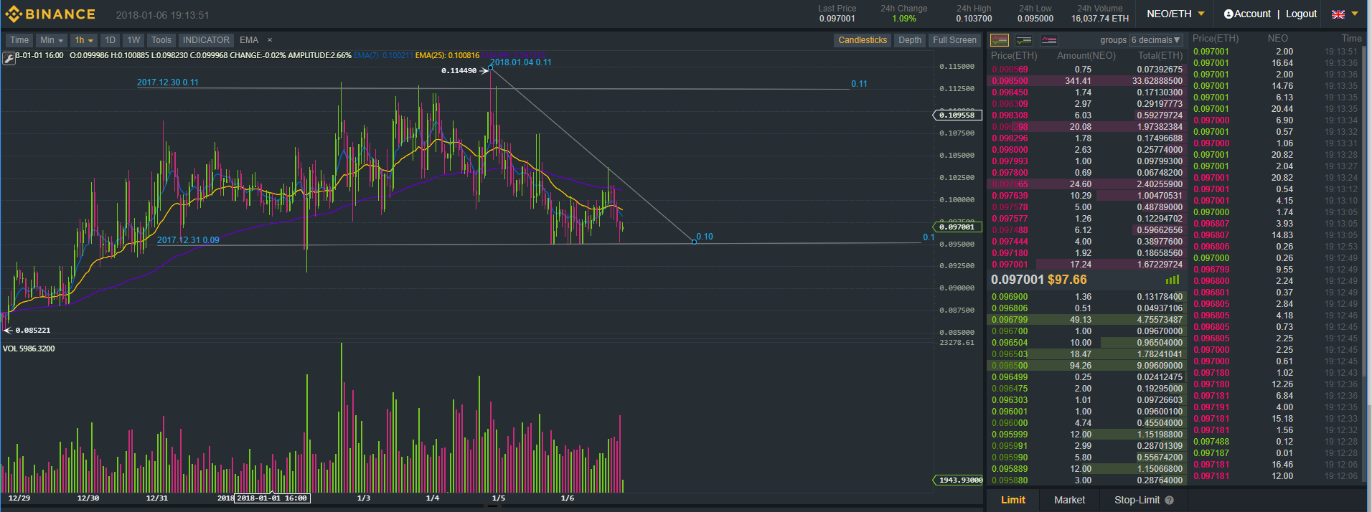Click the 2018-01-01 16:00 time axis label
1372x512 pixels.
tap(272, 498)
